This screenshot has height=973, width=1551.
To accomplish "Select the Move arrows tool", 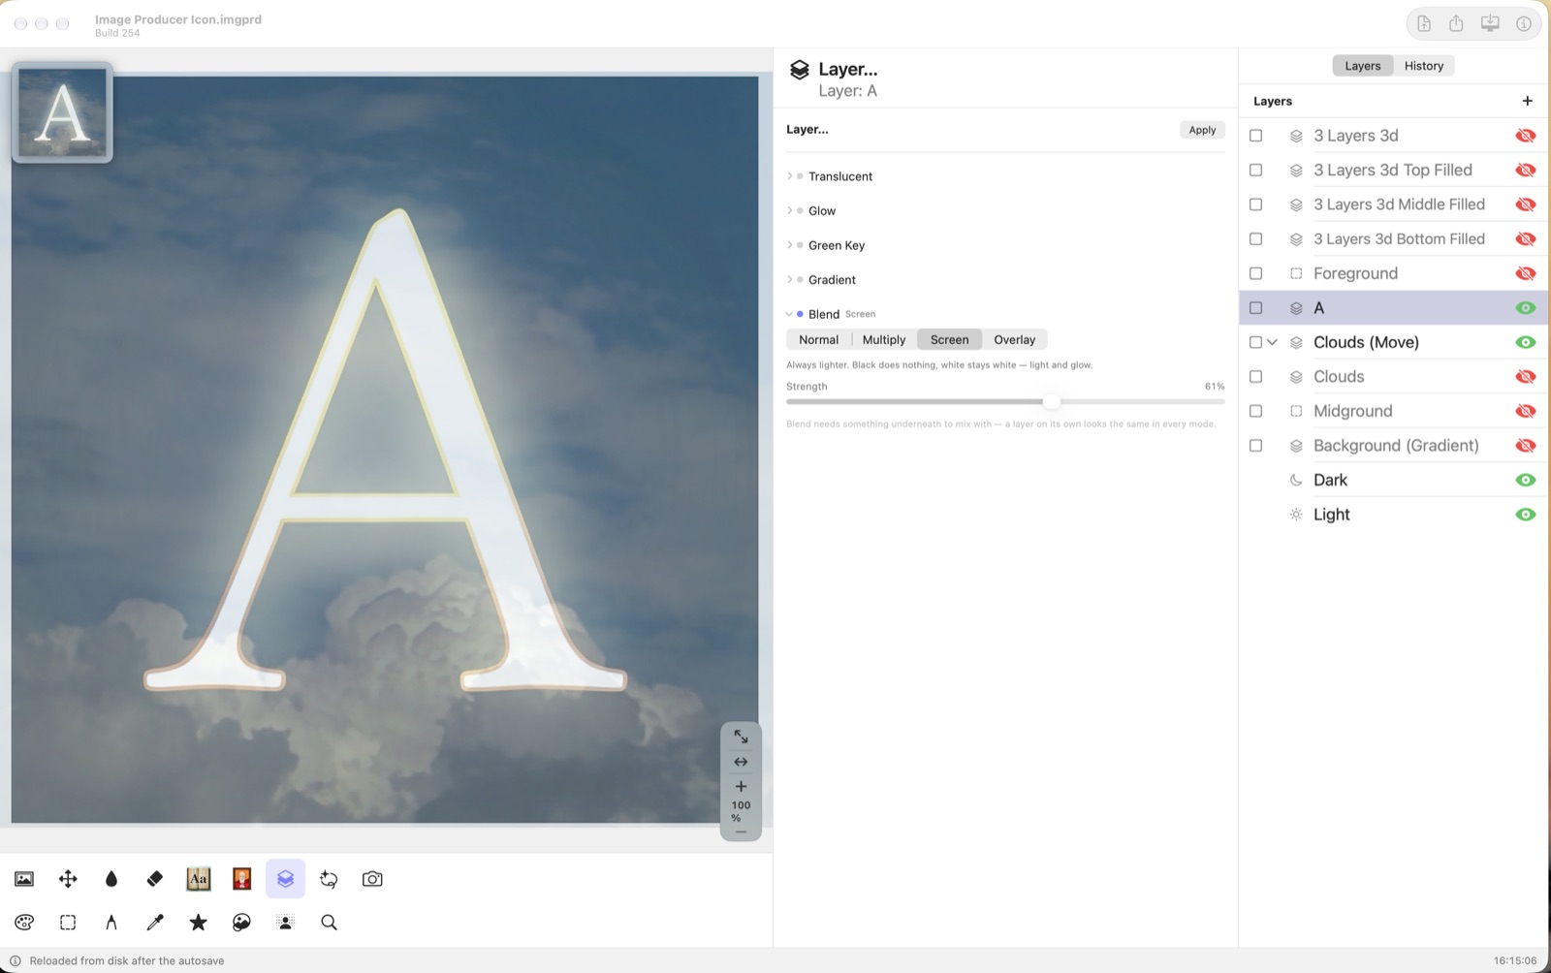I will [x=68, y=879].
